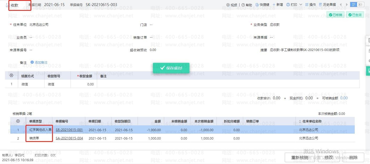Viewport: 370px width, 164px height.
Task: Open the 历史单据 history documents
Action: pyautogui.click(x=320, y=5)
